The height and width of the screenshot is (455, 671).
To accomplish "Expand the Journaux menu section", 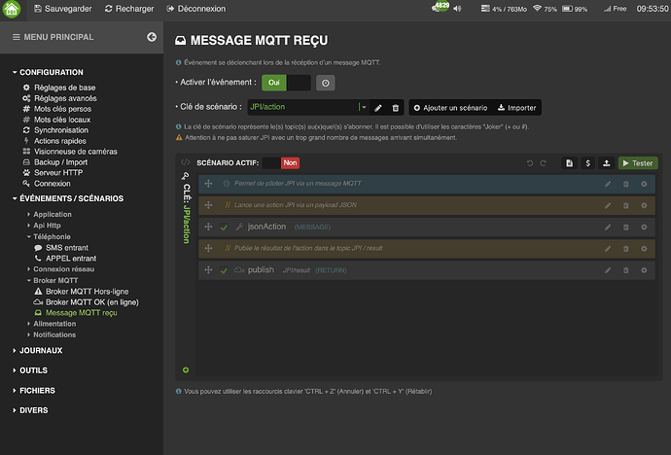I will point(41,350).
